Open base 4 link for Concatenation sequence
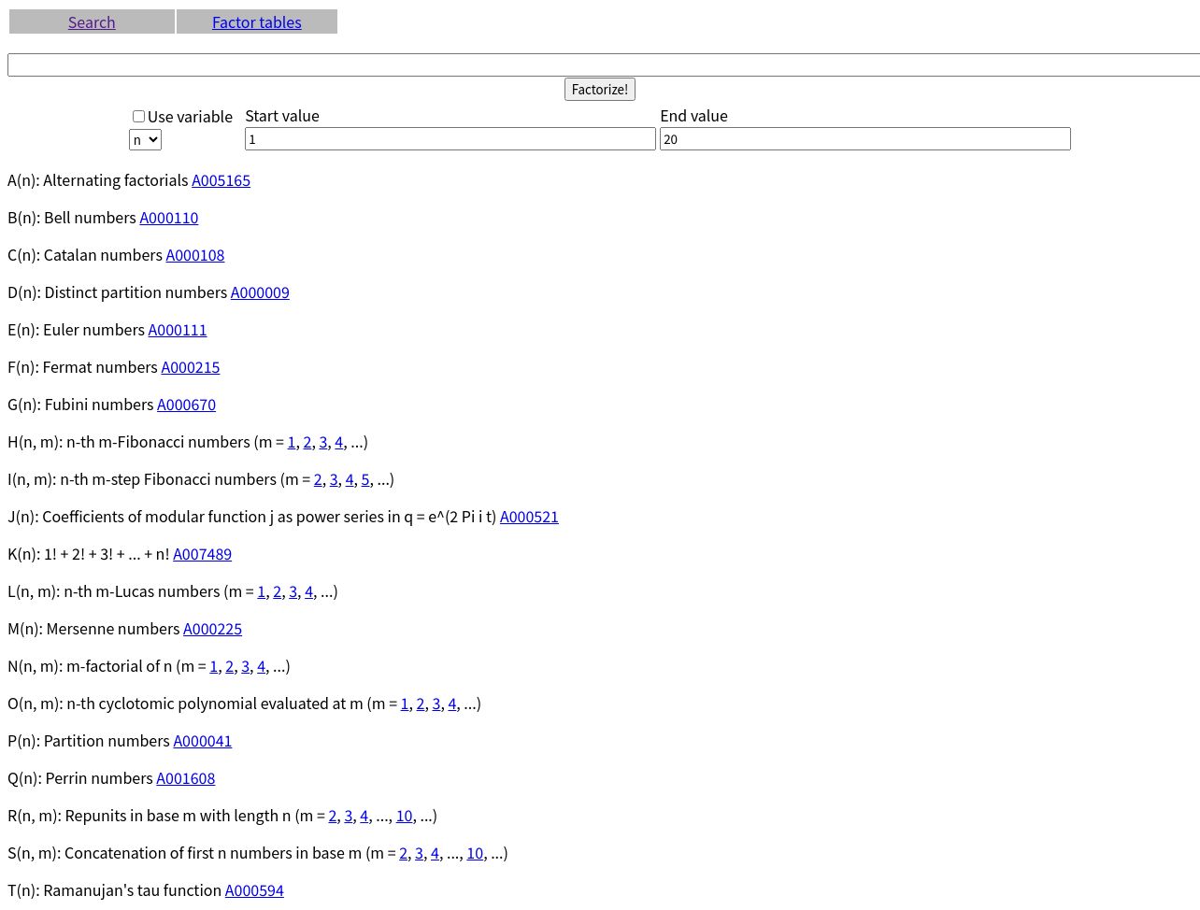This screenshot has height=910, width=1200. (x=435, y=853)
